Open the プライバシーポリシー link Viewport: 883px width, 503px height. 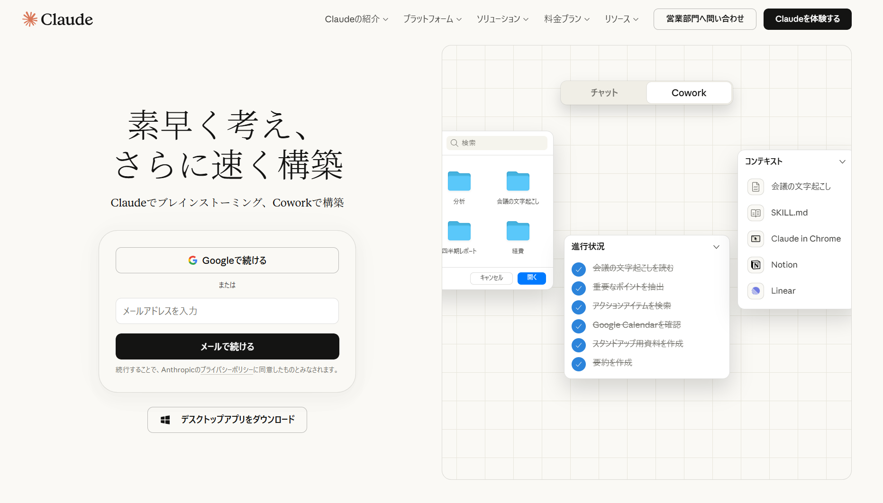coord(227,370)
